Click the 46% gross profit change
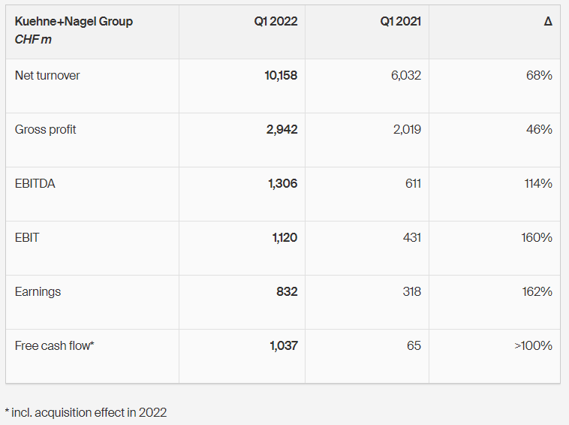 539,130
